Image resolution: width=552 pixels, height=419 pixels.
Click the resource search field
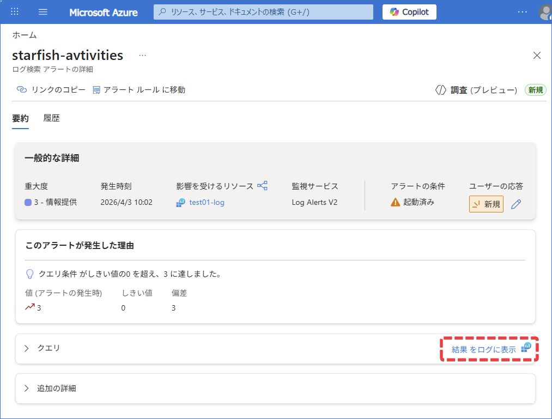(263, 12)
